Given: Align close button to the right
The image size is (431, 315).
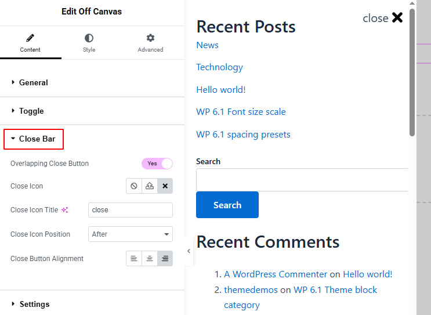Looking at the screenshot, I should (x=165, y=259).
